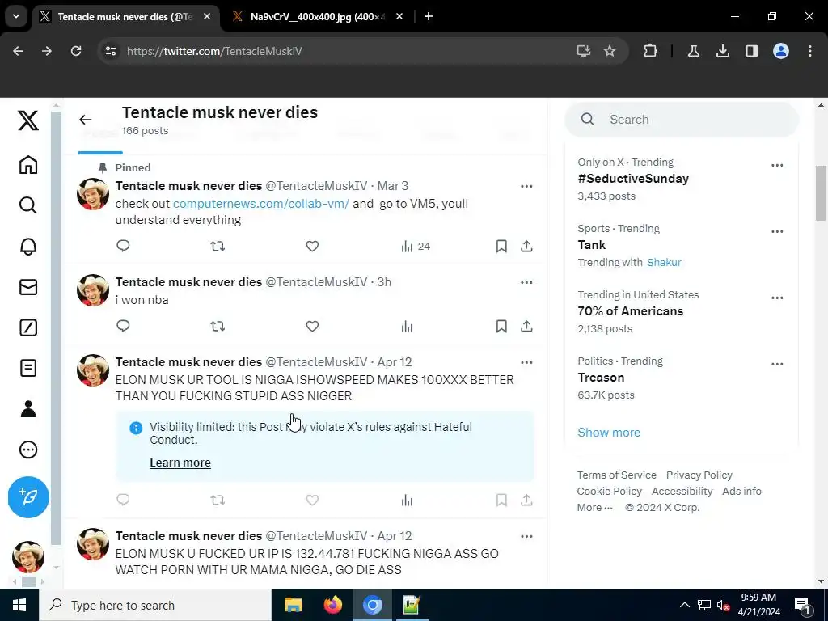Open Profile person icon in sidebar
828x621 pixels.
click(x=28, y=408)
